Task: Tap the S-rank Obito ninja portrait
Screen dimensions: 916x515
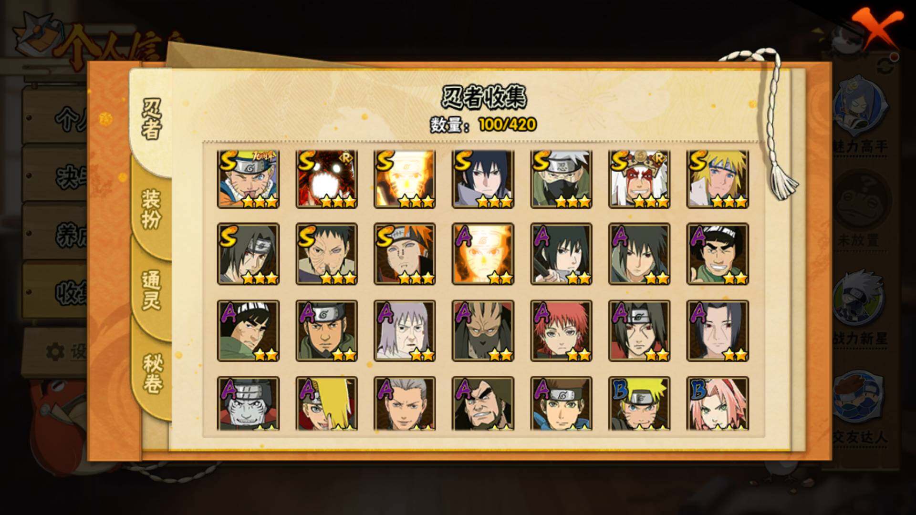Action: click(x=326, y=254)
